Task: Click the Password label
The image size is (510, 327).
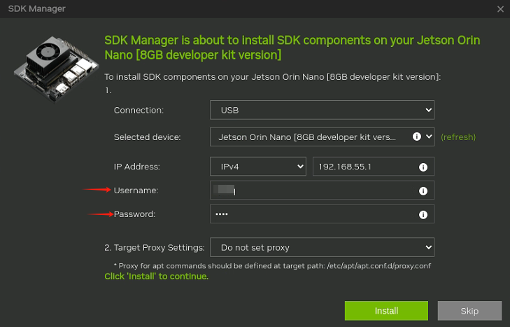Action: (x=134, y=214)
